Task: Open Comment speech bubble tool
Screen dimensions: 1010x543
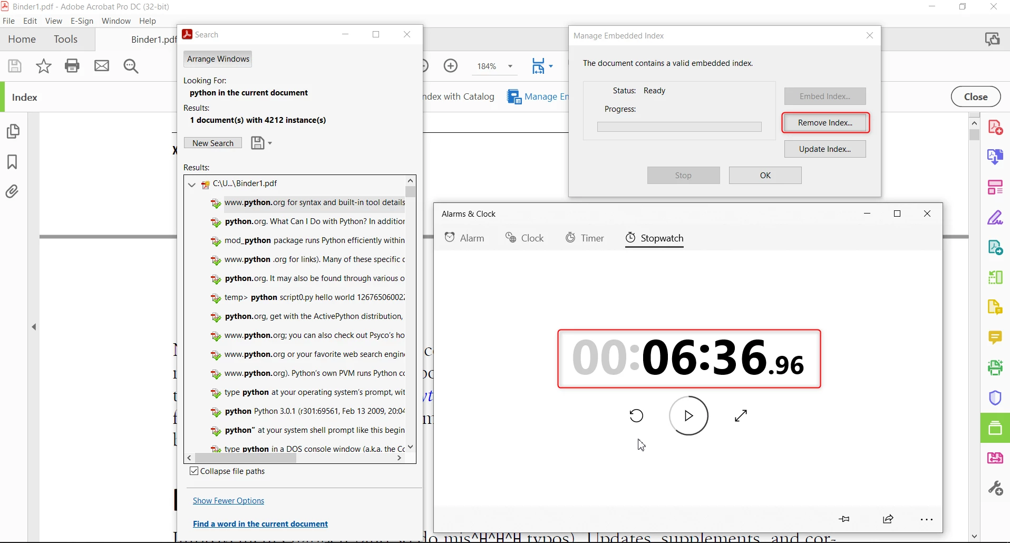Action: click(x=996, y=337)
